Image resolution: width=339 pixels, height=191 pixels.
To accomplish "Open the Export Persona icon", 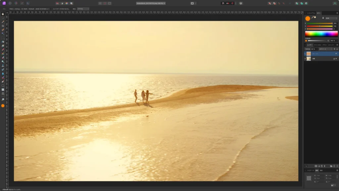I will (28, 3).
